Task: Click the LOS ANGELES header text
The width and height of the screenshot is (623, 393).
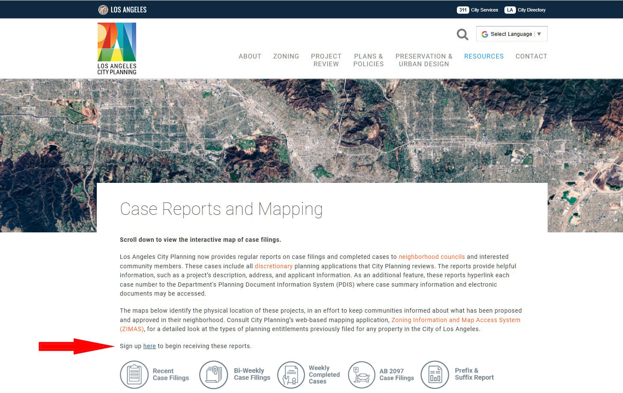Action: coord(128,9)
